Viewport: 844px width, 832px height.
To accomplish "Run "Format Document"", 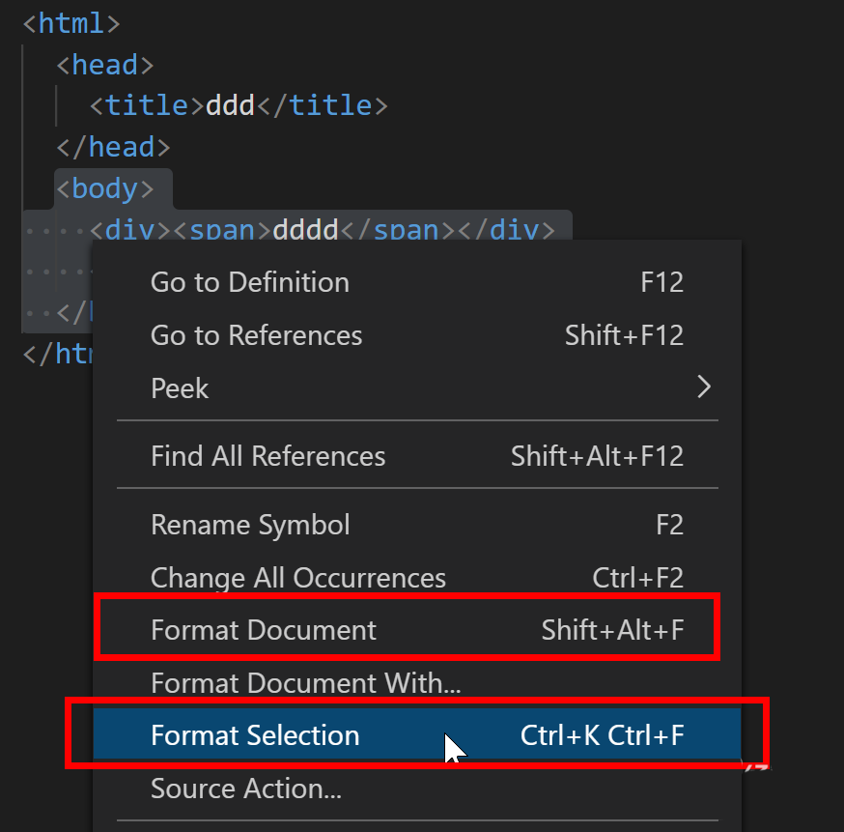I will point(264,629).
